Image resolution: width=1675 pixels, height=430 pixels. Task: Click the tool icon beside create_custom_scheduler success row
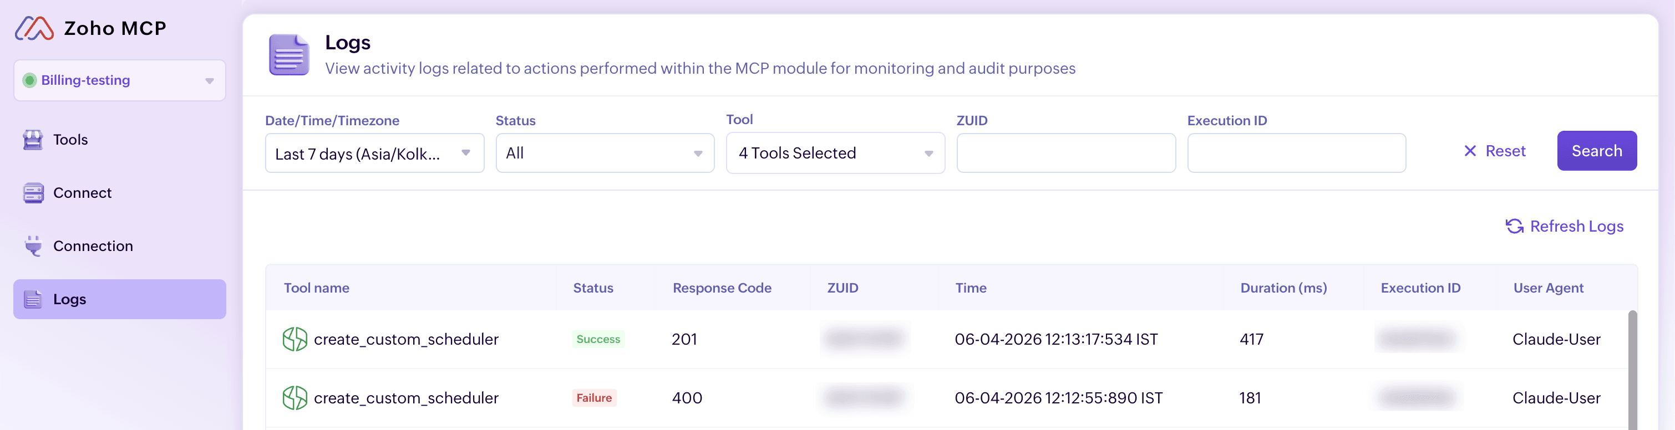tap(295, 339)
